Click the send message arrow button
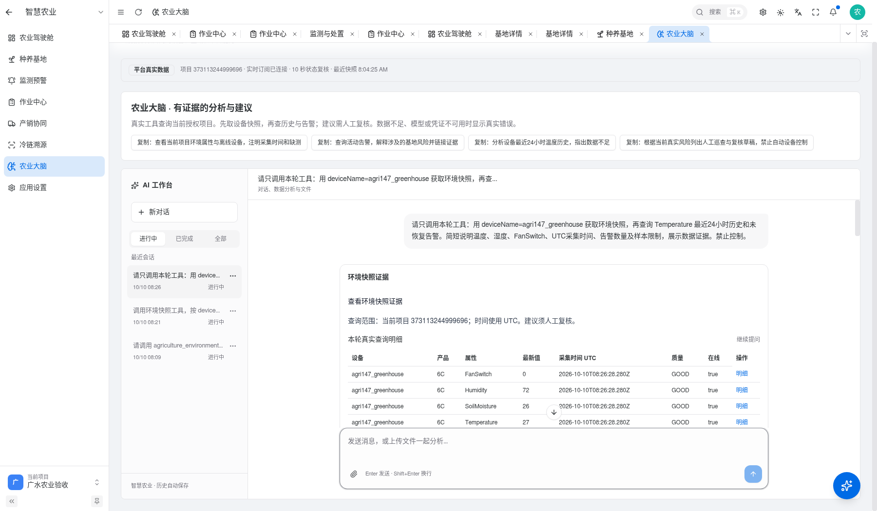Screen dimensions: 877x511 753,474
